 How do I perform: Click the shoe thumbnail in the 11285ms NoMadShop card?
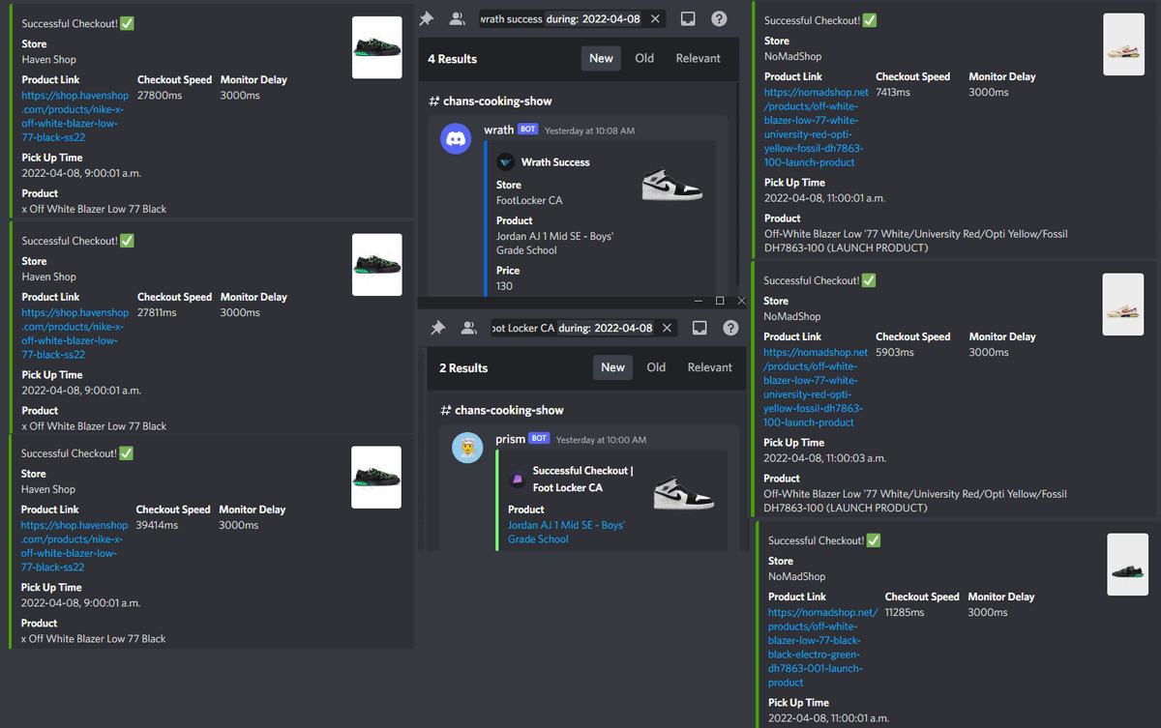point(1128,565)
